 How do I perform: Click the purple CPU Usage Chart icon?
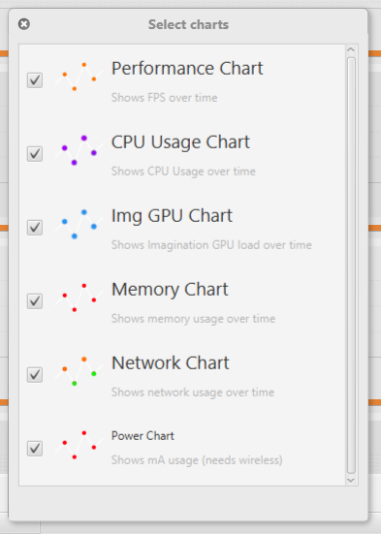[x=79, y=150]
